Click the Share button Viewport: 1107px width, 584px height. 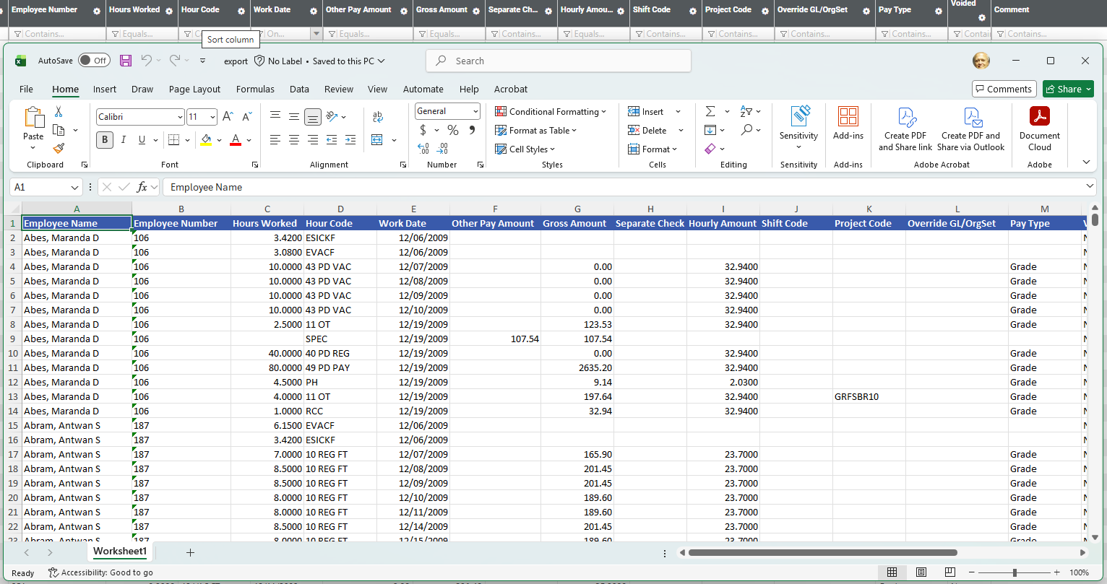coord(1068,89)
